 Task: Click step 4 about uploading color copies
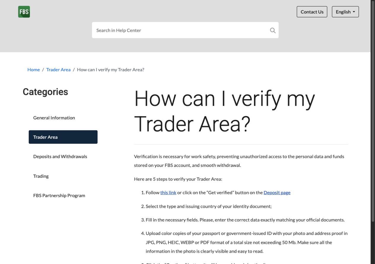247,242
